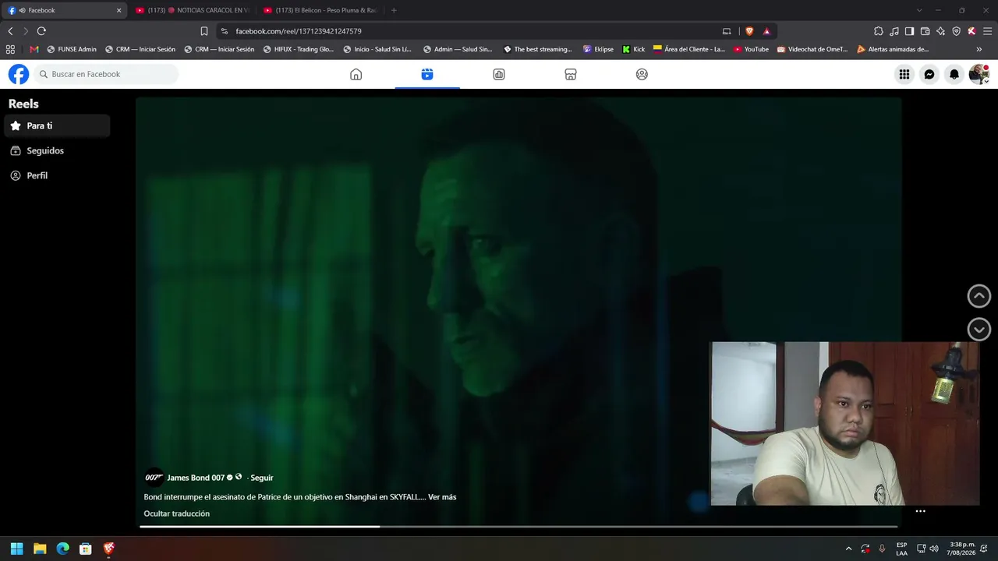Open the Kick bookmark

(x=634, y=49)
